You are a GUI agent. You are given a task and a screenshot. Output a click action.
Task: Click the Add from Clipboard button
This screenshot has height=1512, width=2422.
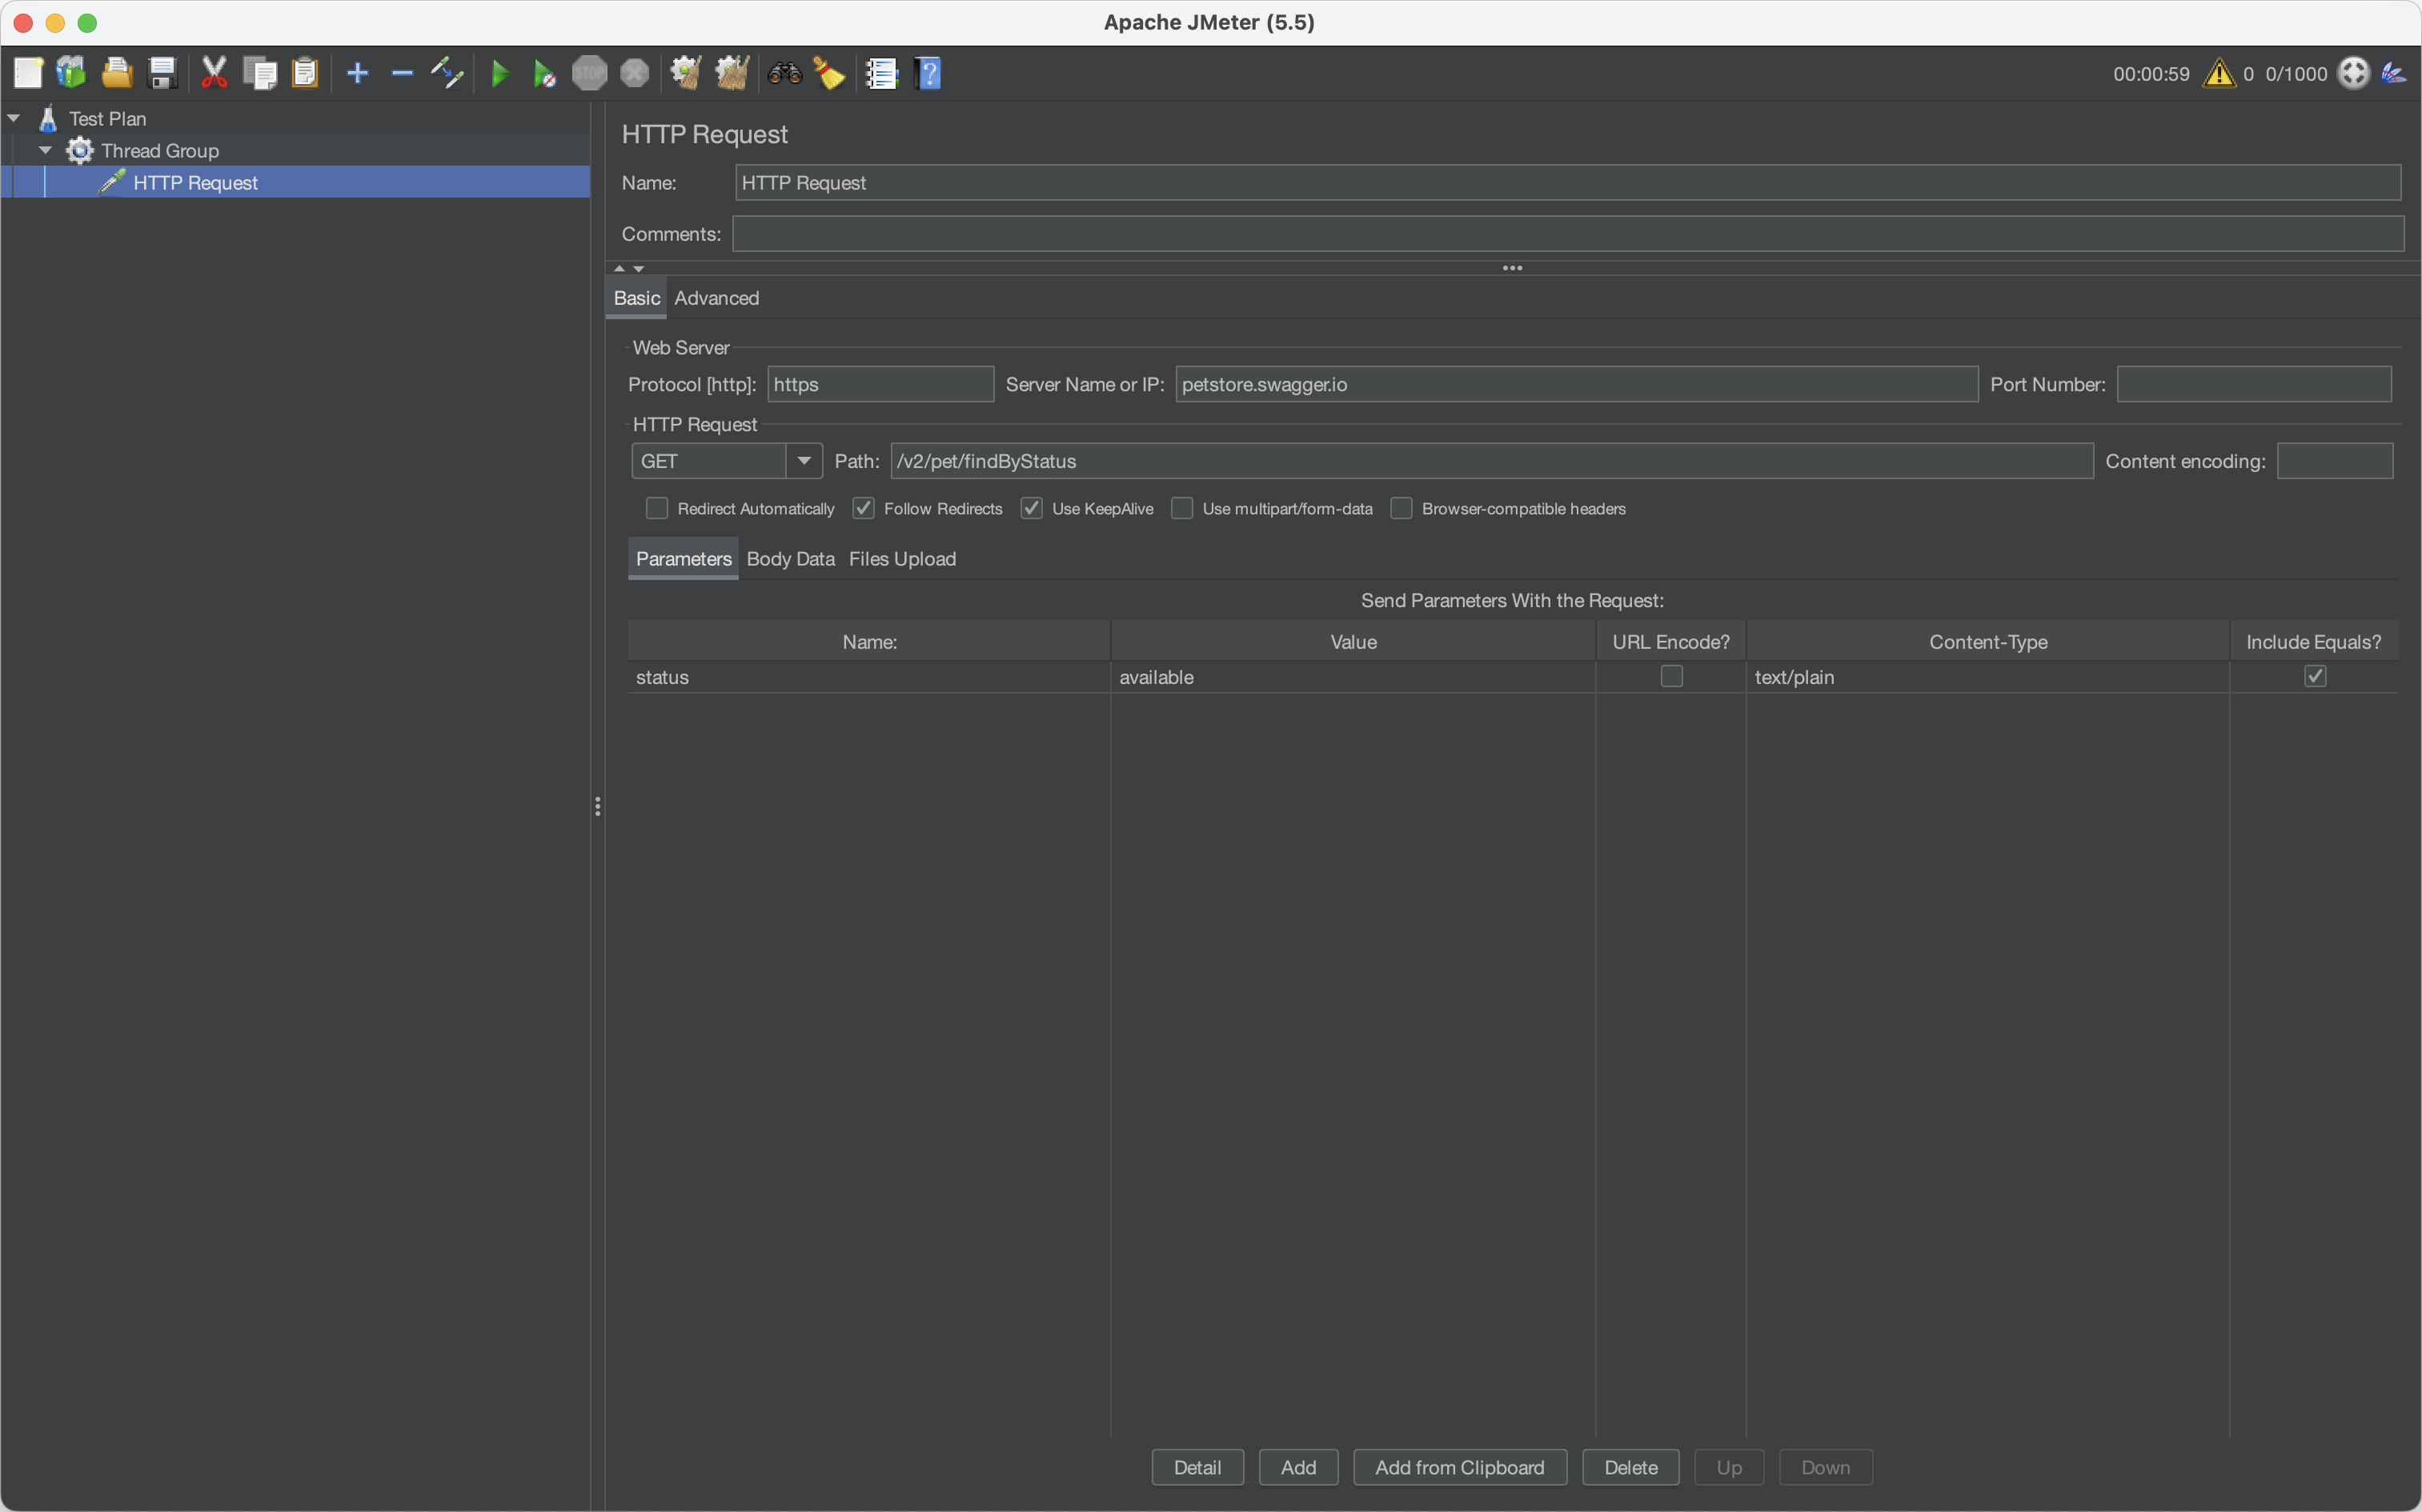[1460, 1467]
